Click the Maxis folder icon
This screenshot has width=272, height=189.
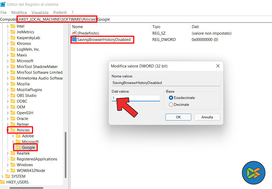pyautogui.click(x=13, y=55)
